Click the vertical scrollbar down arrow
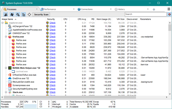This screenshot has width=172, height=109. [x=170, y=94]
